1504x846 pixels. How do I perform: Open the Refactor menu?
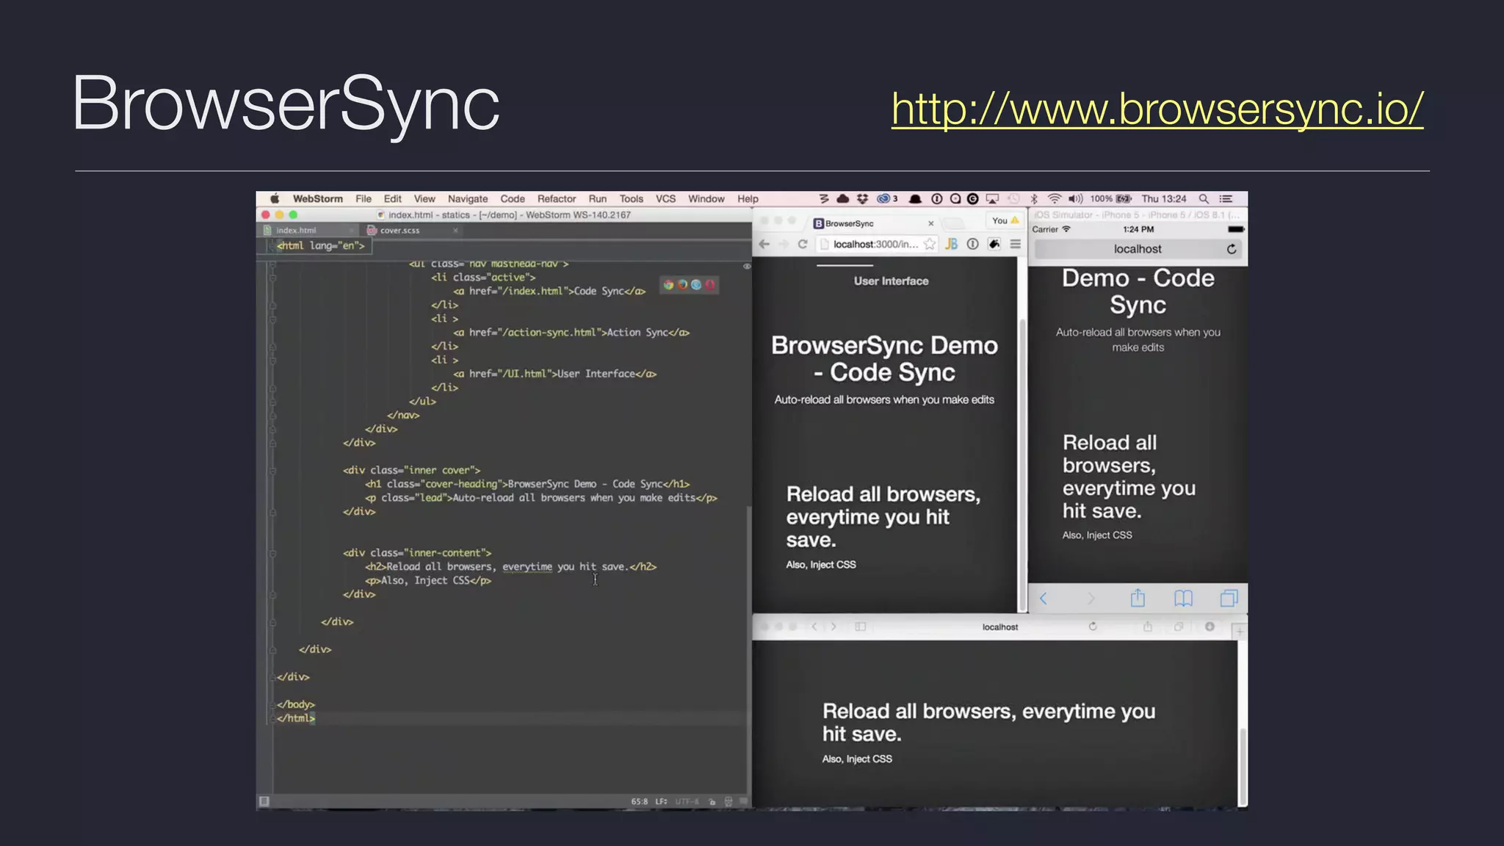click(x=556, y=199)
